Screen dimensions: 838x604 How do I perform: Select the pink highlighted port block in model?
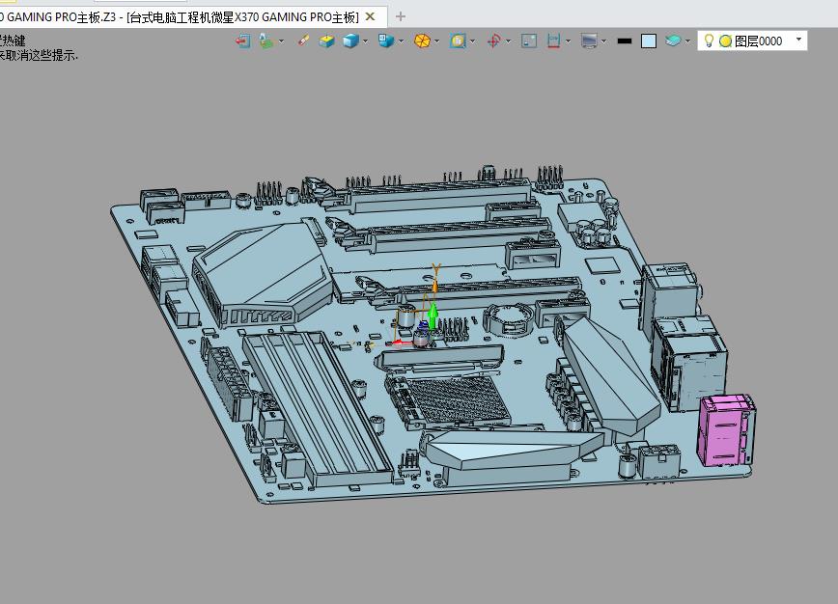726,430
